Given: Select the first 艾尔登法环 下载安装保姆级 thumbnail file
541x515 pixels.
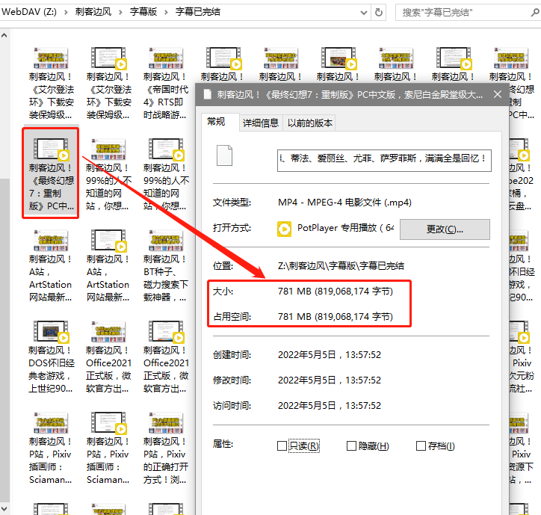Looking at the screenshot, I should [51, 83].
